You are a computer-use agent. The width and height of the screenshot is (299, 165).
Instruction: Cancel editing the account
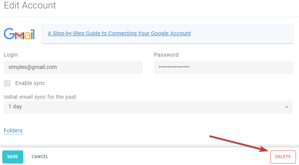tap(40, 157)
